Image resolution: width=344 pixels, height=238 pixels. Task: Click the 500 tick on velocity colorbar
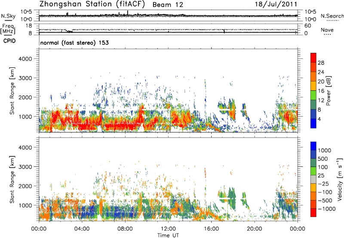323,159
